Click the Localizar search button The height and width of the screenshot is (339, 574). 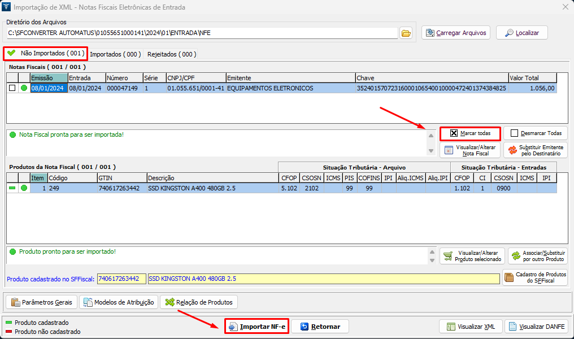coord(521,33)
